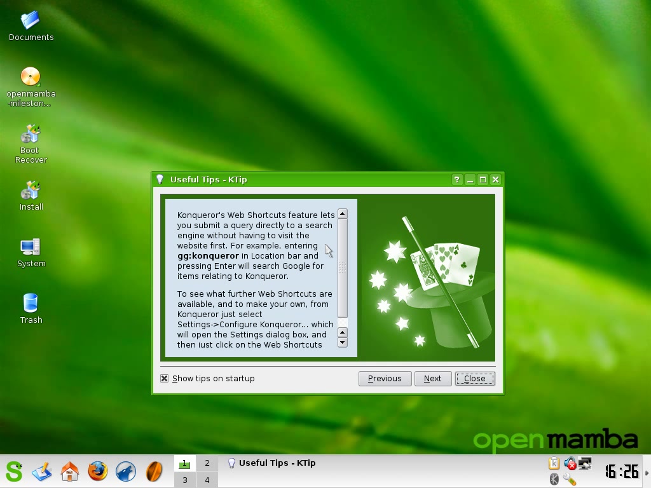Show the Next tip
Image resolution: width=651 pixels, height=488 pixels.
pyautogui.click(x=432, y=379)
